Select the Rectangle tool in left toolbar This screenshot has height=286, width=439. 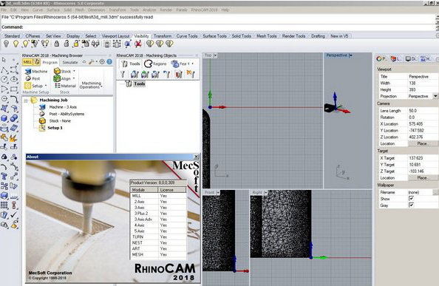pos(14,89)
